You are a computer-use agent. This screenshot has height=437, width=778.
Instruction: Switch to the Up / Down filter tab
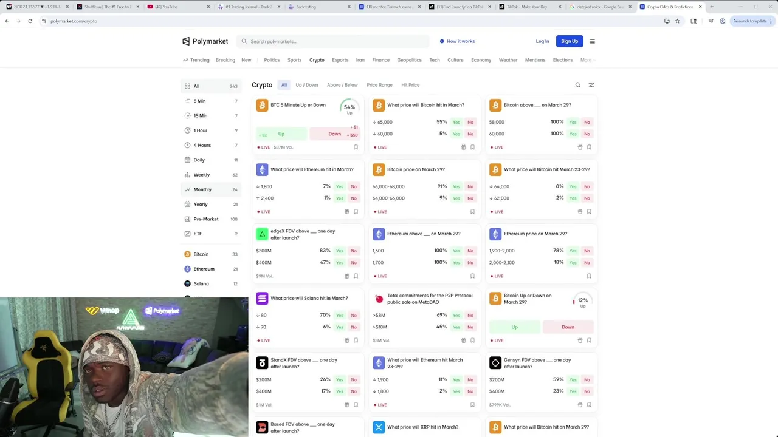[x=306, y=85]
